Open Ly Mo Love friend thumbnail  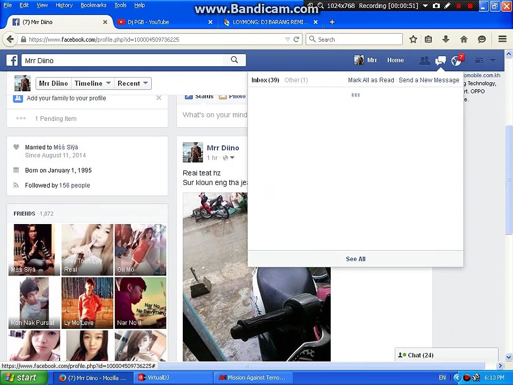[x=87, y=303]
